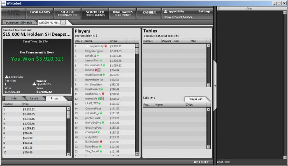Select player row GrowingPots
Image resolution: width=288 pixels, height=166 pixels.
[x=105, y=127]
